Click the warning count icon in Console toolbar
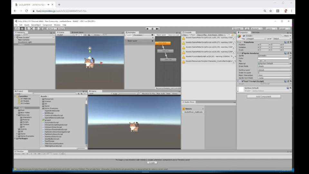The image size is (309, 174). [x=233, y=35]
